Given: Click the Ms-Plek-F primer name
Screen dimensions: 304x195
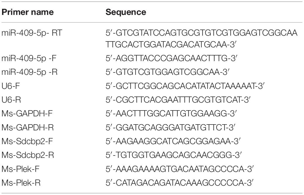Looking at the screenshot, I should click(x=20, y=169).
